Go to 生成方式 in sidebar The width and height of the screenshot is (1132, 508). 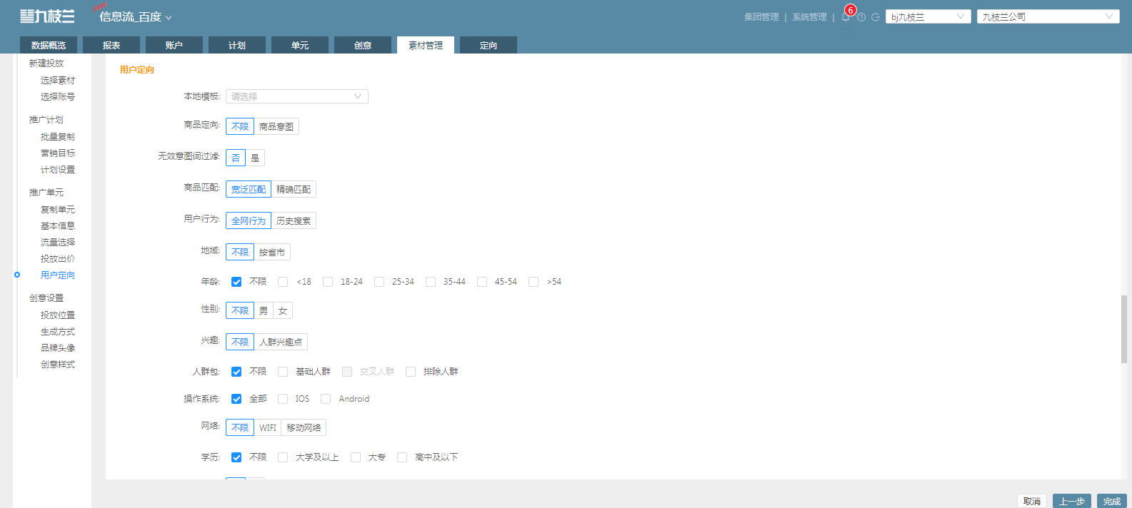[58, 332]
